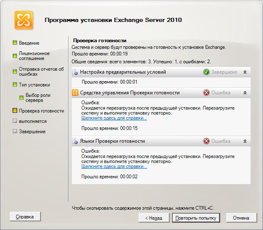Click the Проверка готовности page heading
Viewport: 263px width, 230px height.
point(100,41)
